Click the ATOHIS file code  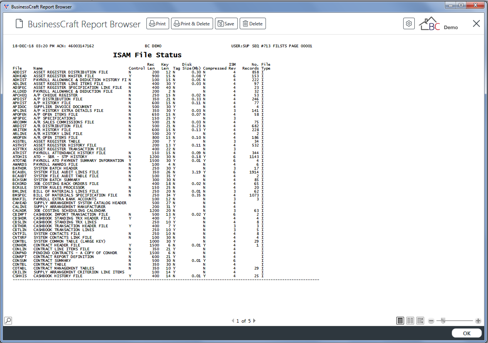click(x=20, y=157)
